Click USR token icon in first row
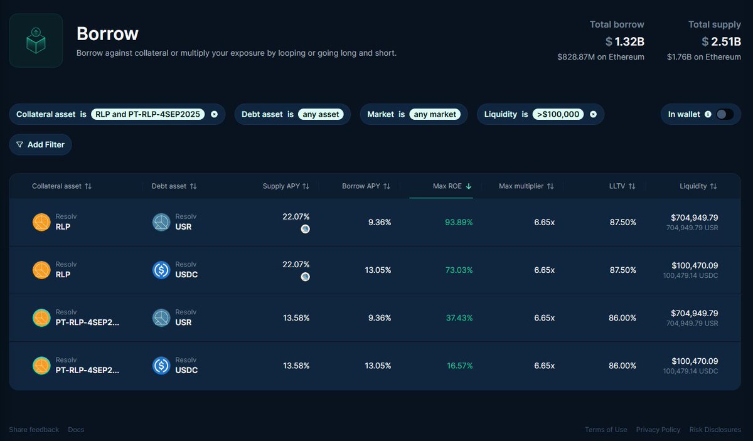The width and height of the screenshot is (753, 441). (x=161, y=222)
